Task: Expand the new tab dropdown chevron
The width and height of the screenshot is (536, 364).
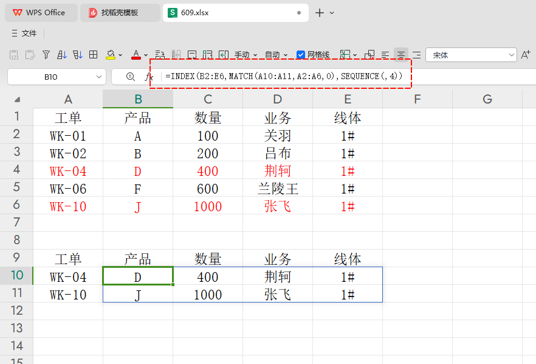Action: (x=332, y=13)
